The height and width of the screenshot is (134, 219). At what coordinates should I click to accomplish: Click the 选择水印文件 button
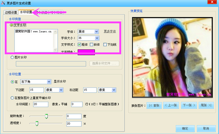(x=104, y=63)
